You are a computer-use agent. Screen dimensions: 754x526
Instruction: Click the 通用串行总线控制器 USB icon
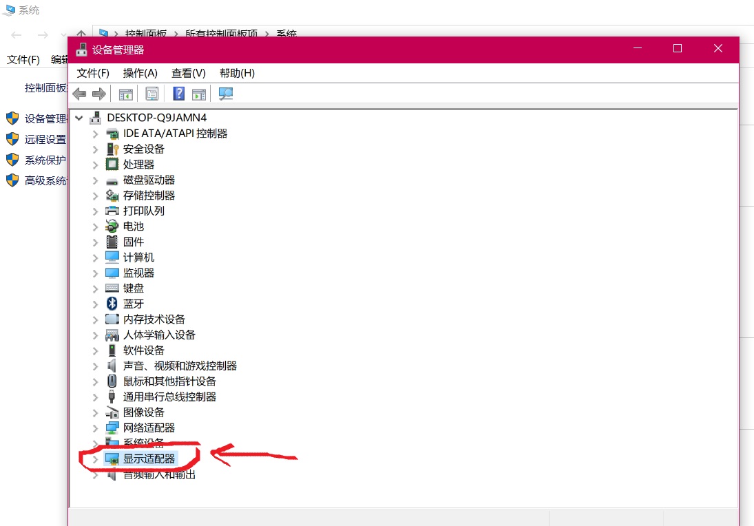pos(112,397)
